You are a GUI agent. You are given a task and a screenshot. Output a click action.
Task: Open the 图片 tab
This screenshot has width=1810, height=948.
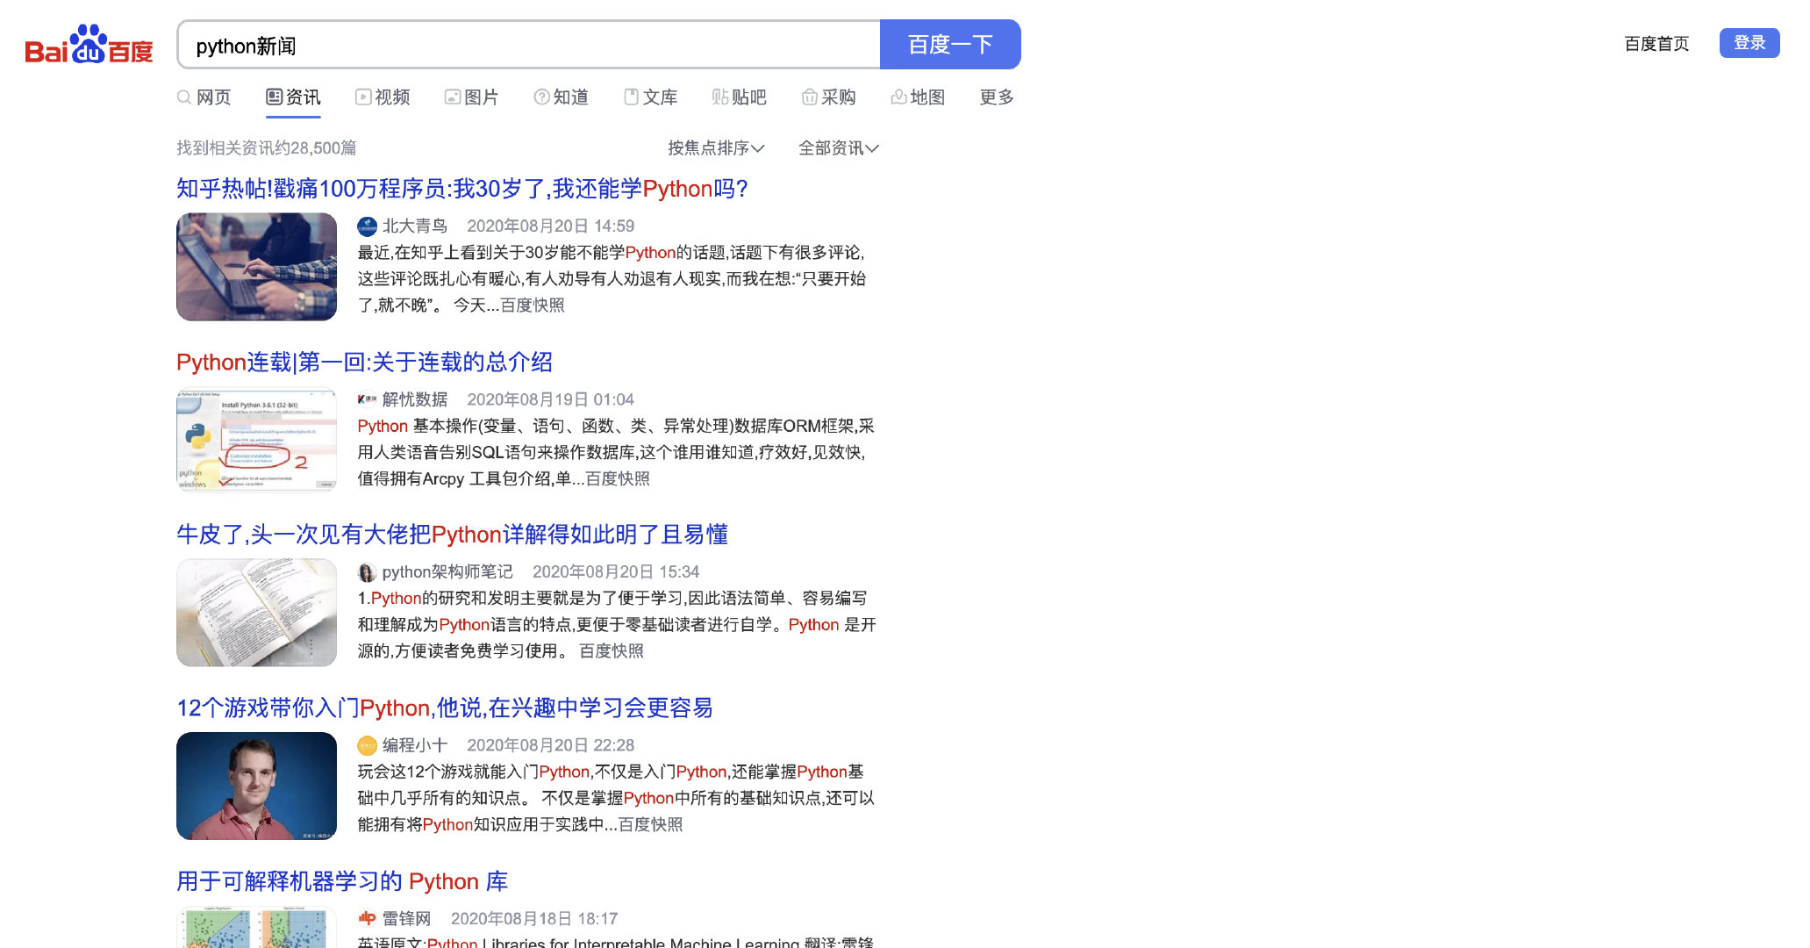(472, 97)
